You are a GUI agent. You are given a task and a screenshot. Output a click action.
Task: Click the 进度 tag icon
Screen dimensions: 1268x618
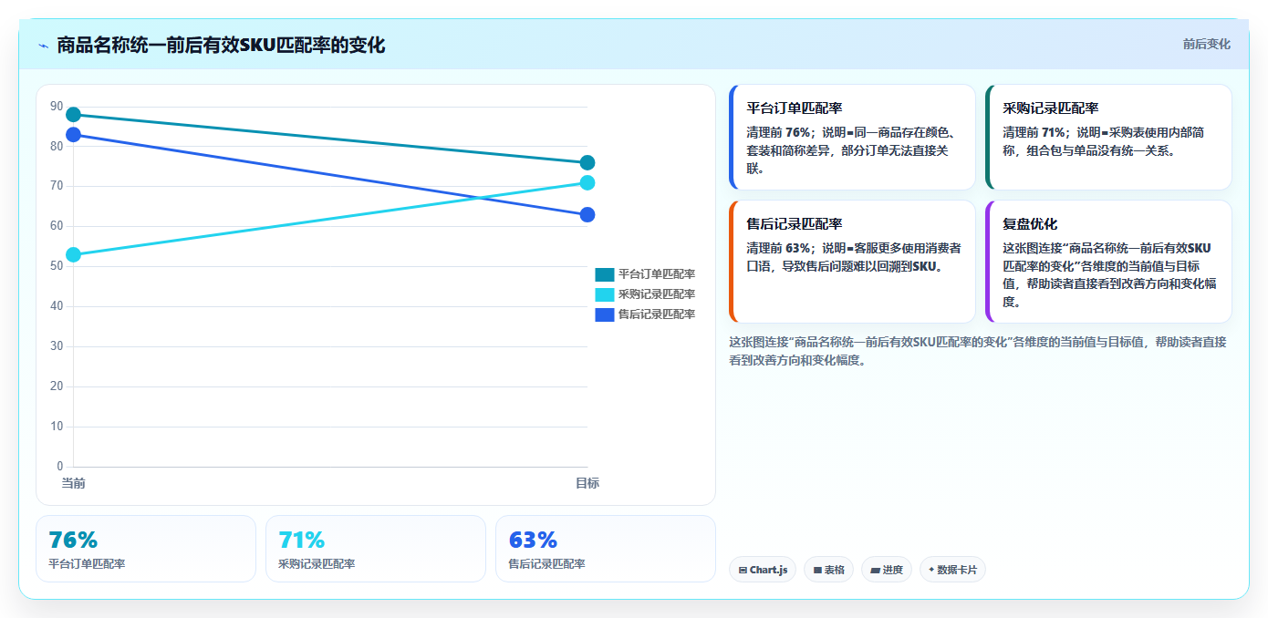(x=875, y=571)
